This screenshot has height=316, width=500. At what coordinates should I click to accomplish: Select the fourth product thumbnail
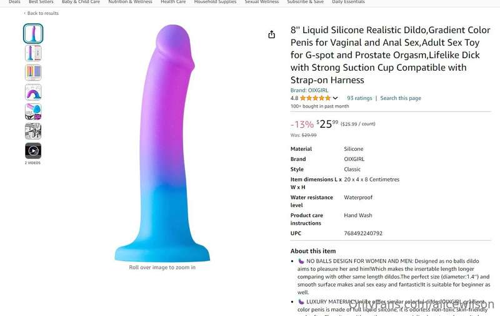tap(33, 92)
